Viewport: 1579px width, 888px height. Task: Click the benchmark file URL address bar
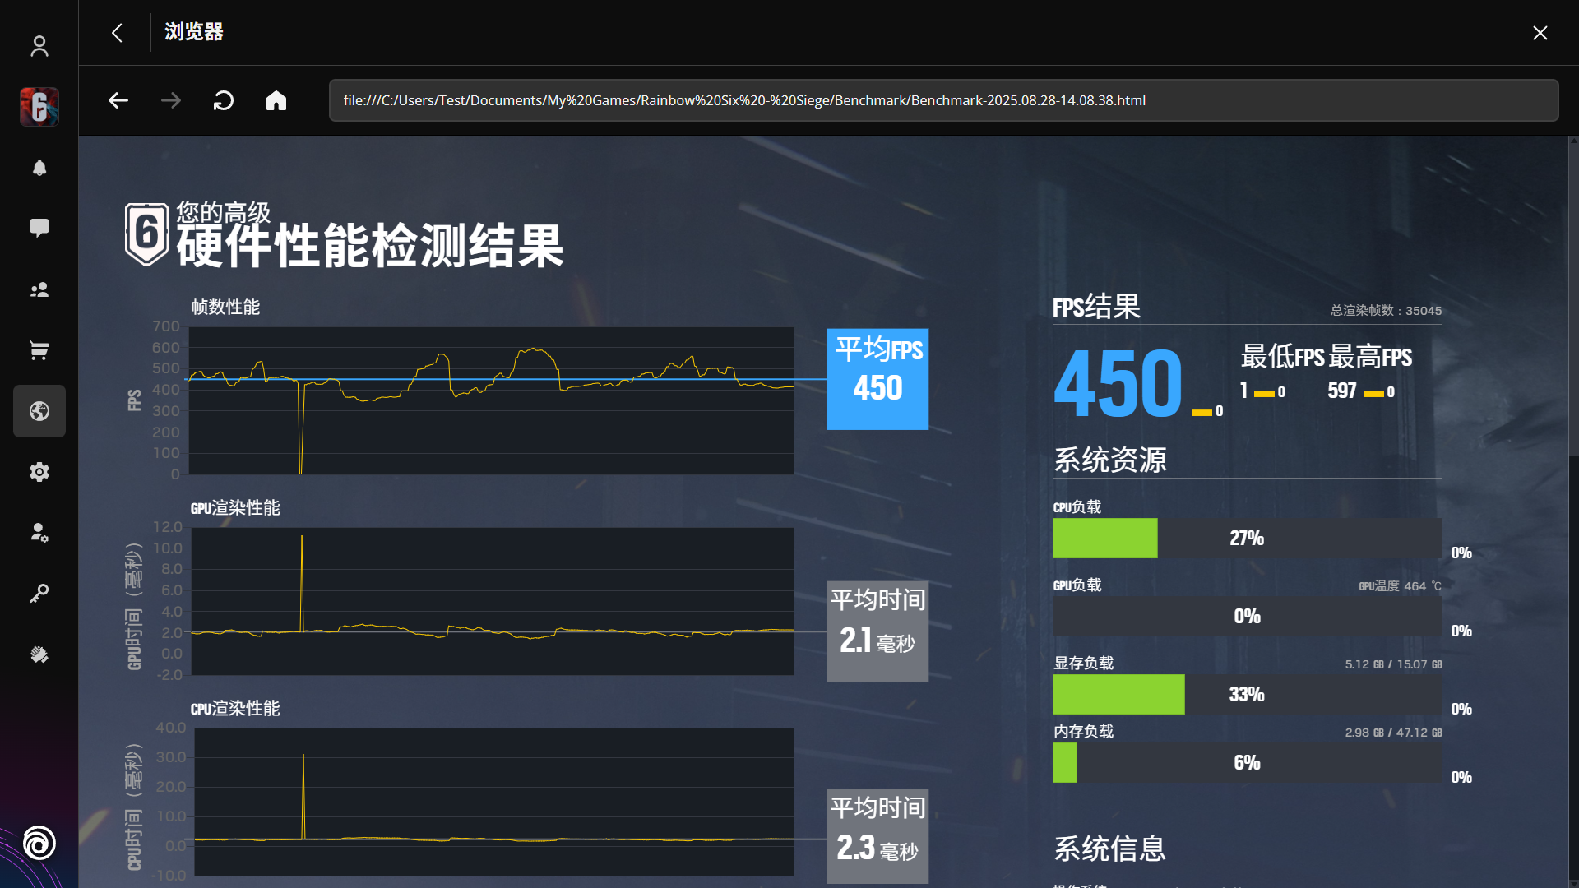[942, 100]
